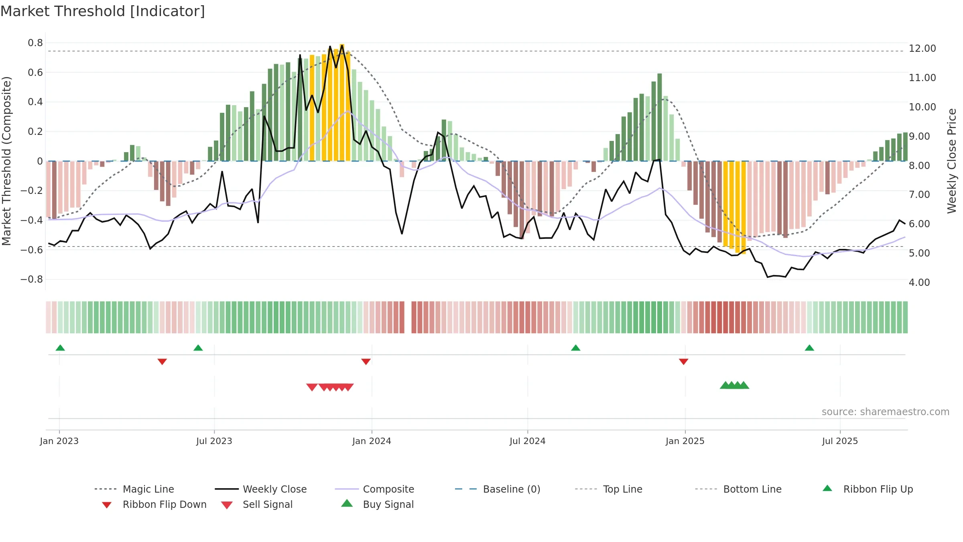Click the source: sharemaestro.com text

click(886, 412)
